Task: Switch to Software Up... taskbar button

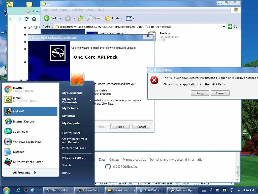Action: (182, 190)
